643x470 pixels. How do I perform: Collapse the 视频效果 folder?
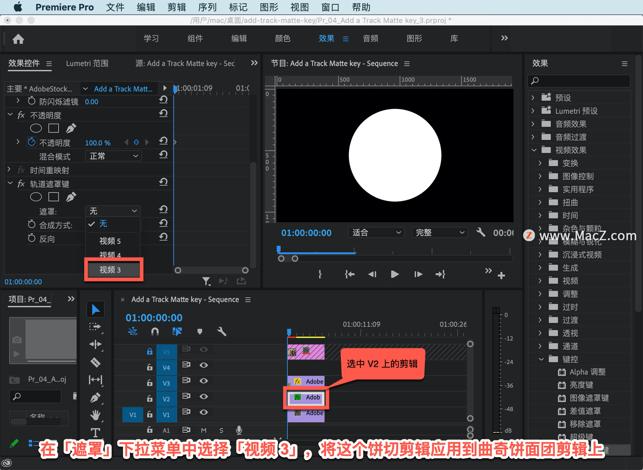534,150
